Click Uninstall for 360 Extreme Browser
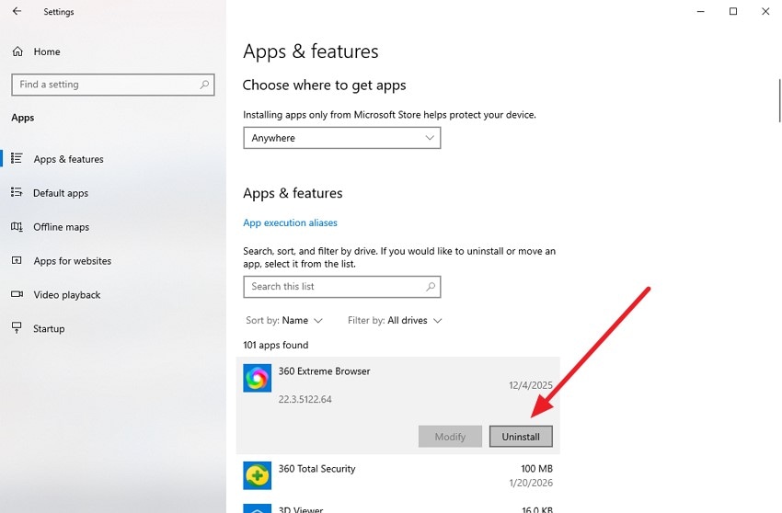This screenshot has width=782, height=513. point(521,437)
